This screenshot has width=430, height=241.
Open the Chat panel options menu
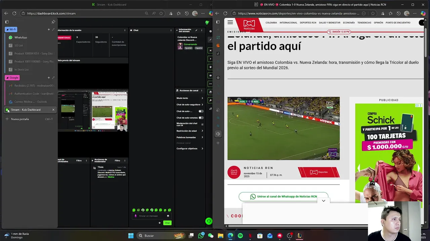(x=171, y=30)
